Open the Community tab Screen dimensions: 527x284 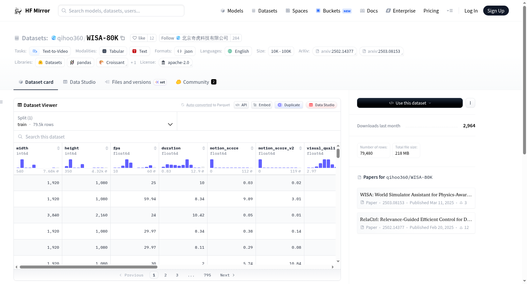coord(196,82)
